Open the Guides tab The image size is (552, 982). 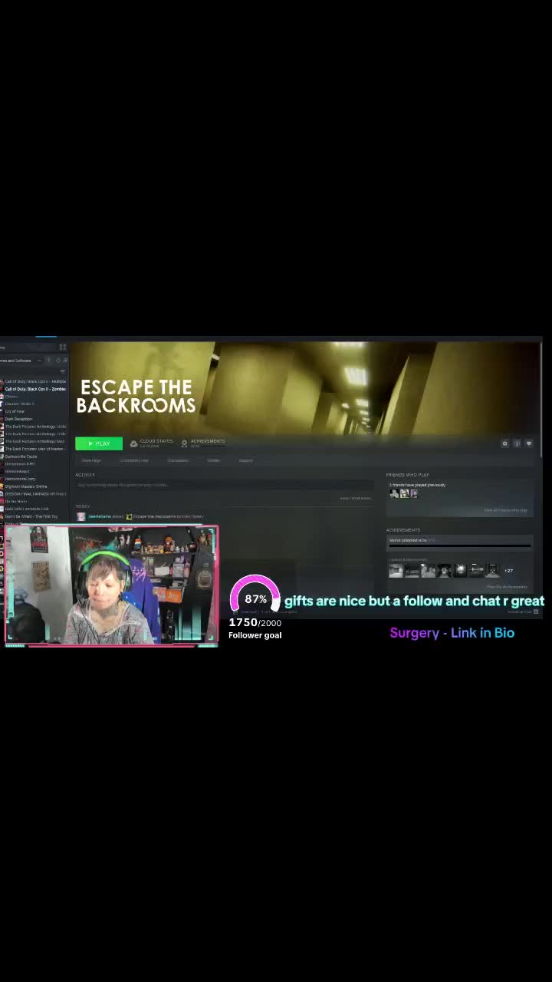[x=214, y=460]
